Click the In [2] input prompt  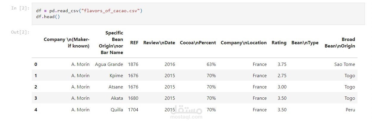[20, 8]
